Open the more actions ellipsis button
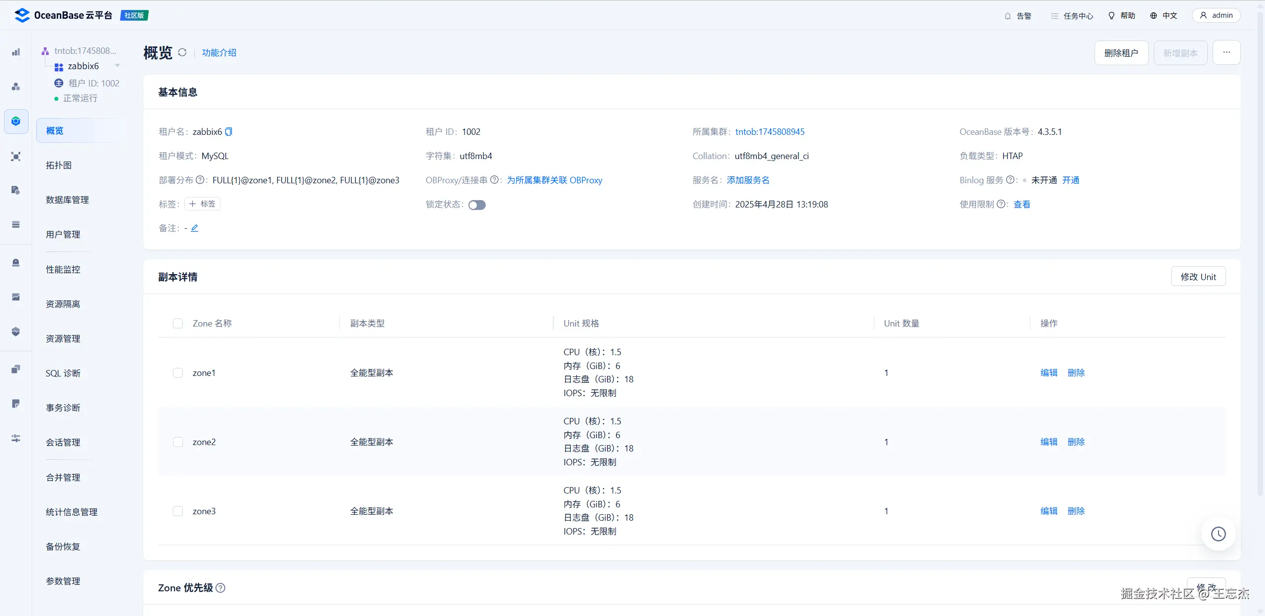Screen dimensions: 1265x616 pos(1226,52)
